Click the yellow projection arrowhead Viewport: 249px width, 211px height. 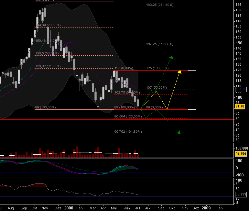pyautogui.click(x=179, y=72)
